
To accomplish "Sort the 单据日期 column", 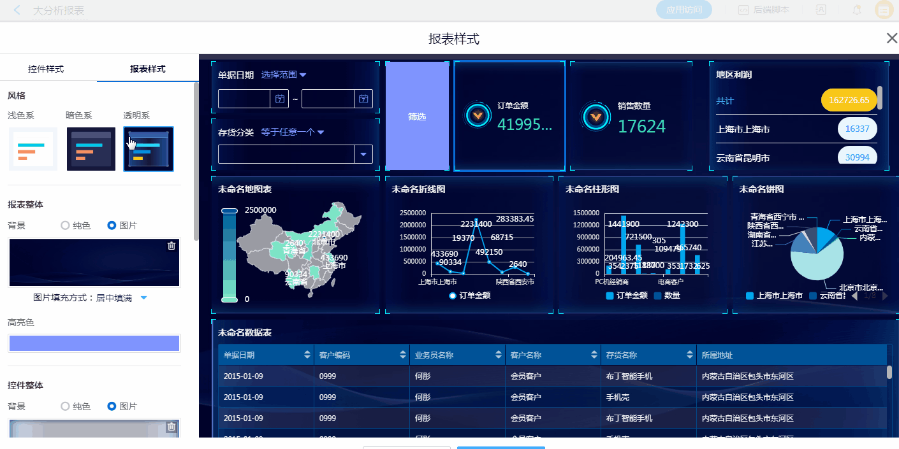I will click(x=307, y=355).
